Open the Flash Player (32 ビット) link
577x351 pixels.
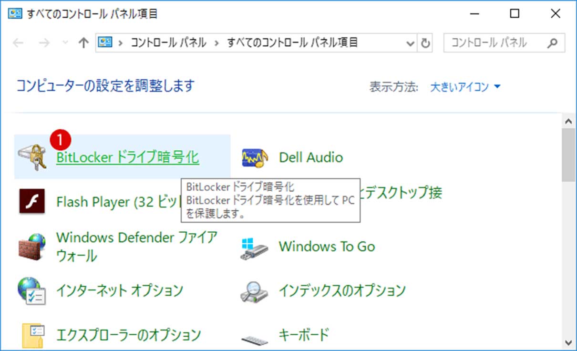pyautogui.click(x=119, y=202)
